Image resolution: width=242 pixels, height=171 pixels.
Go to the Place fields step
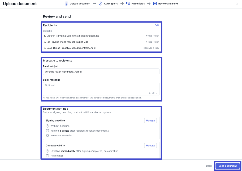point(138,3)
